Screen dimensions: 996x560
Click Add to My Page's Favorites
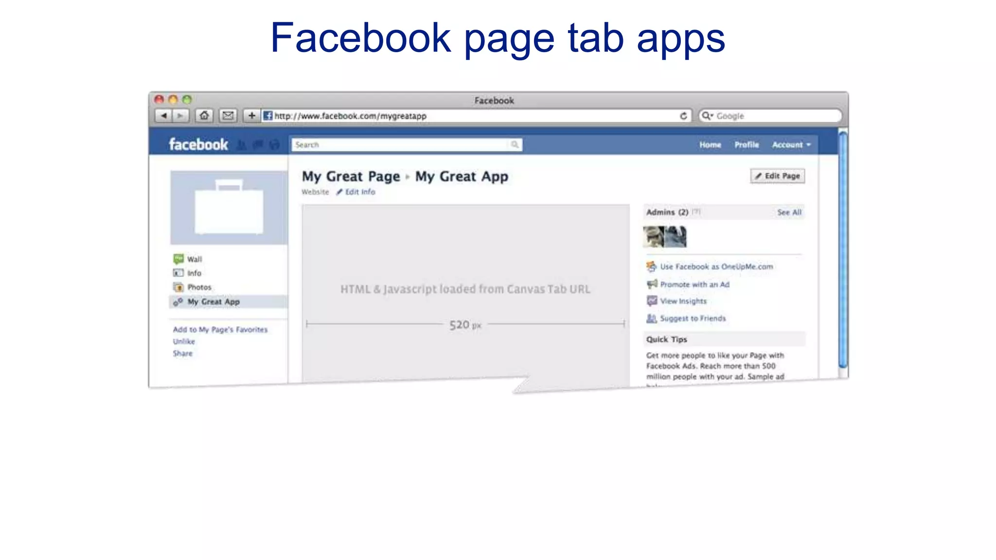pos(220,330)
